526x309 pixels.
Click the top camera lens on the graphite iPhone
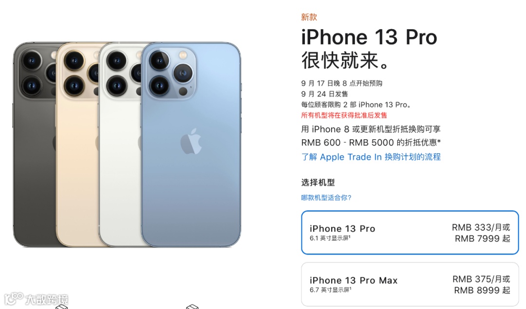[32, 61]
